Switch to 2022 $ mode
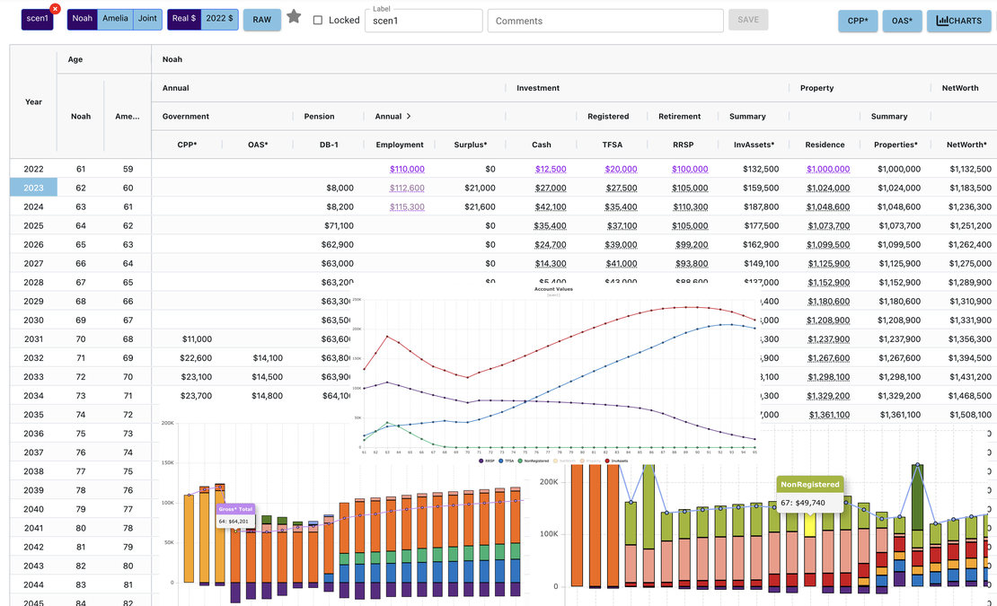 coord(219,19)
